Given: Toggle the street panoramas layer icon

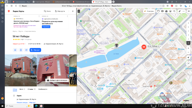Looking at the screenshot, I should coord(162,11).
